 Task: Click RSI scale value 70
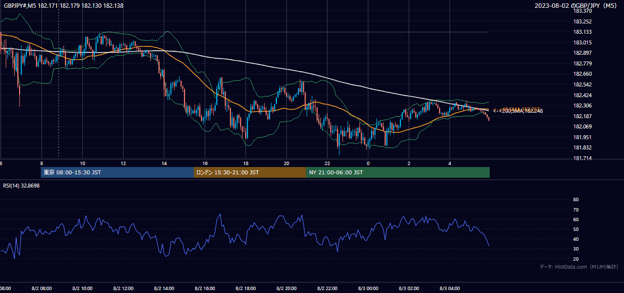coord(576,209)
